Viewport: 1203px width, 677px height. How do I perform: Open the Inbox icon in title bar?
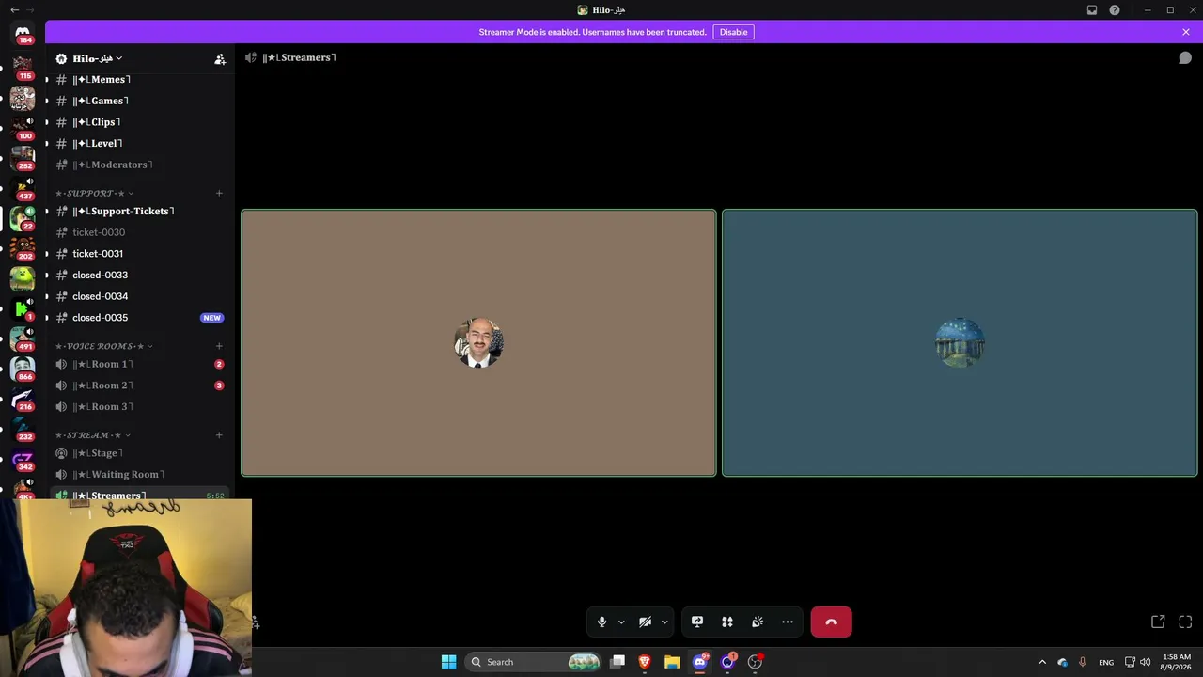1092,10
